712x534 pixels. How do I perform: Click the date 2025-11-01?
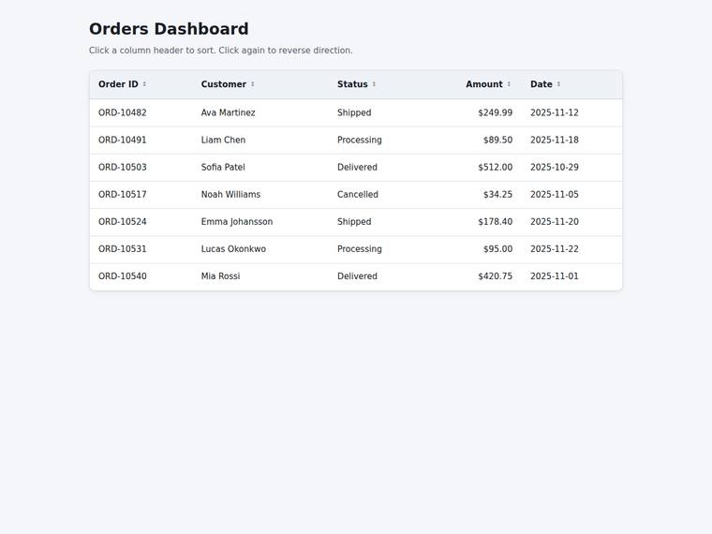pos(555,276)
